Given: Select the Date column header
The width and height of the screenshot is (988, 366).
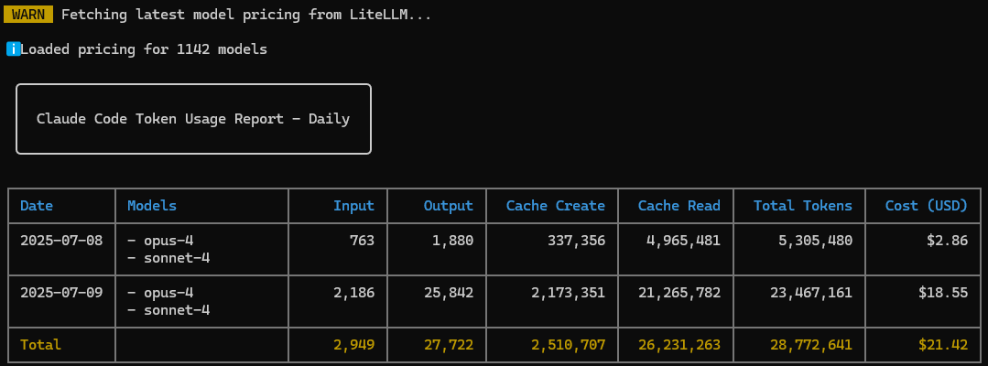Looking at the screenshot, I should click(37, 205).
